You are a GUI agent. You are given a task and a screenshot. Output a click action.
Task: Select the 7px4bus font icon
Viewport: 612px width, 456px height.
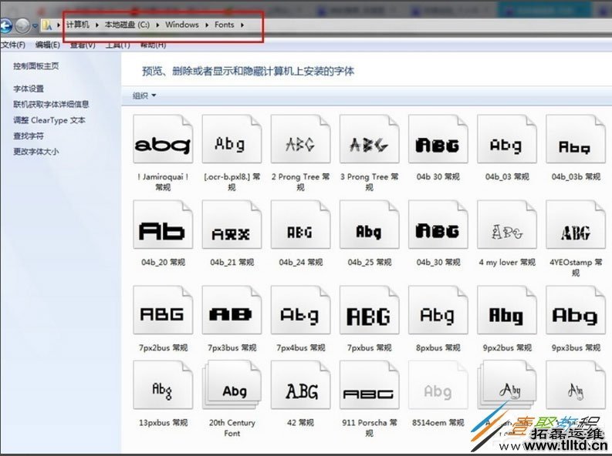click(x=300, y=310)
